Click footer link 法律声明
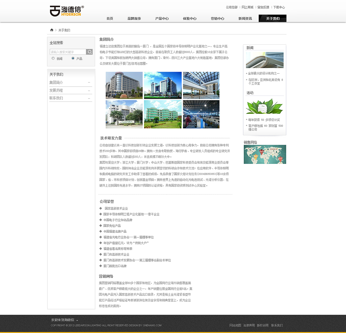346x333 pixels. pyautogui.click(x=249, y=325)
